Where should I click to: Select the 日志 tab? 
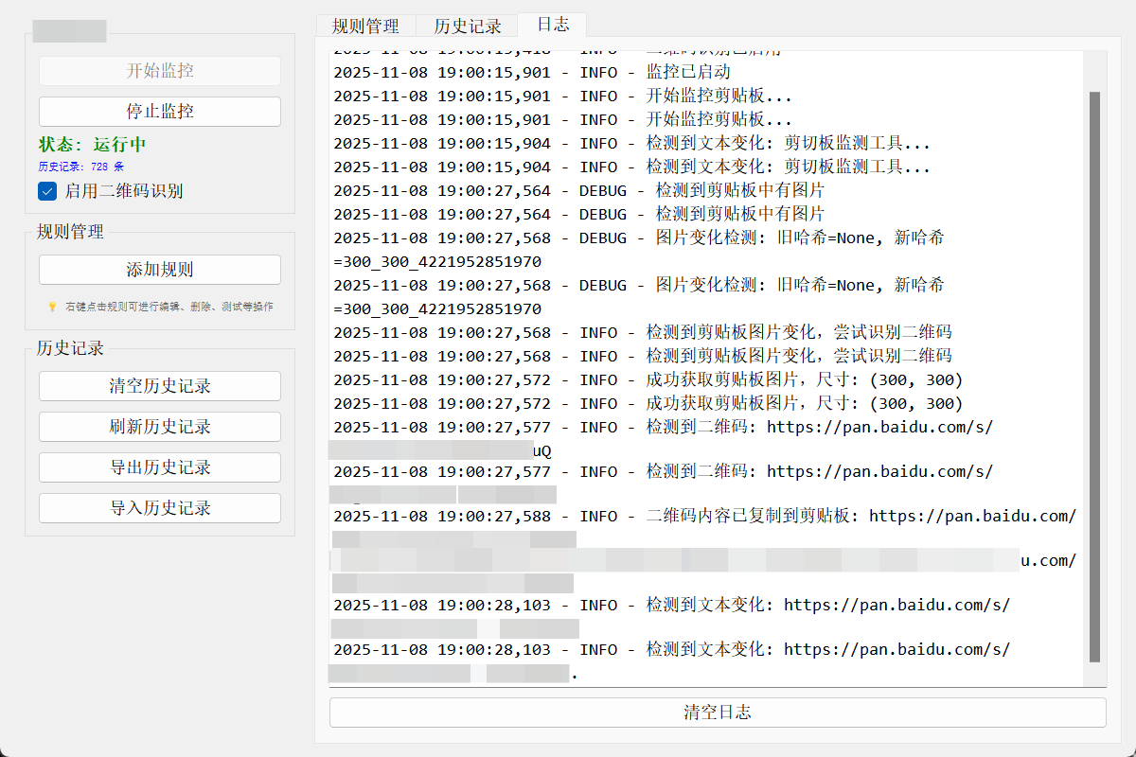[553, 24]
